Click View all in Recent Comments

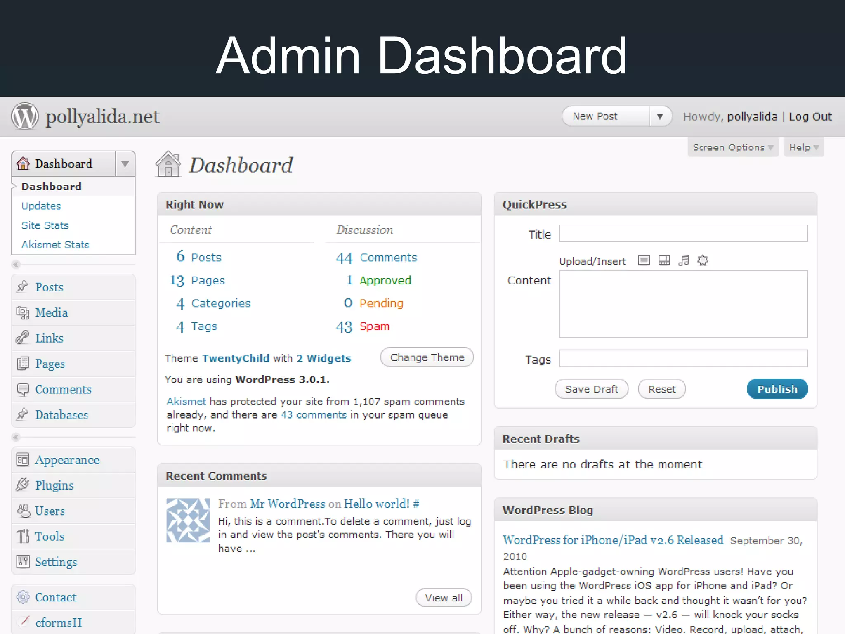click(444, 598)
